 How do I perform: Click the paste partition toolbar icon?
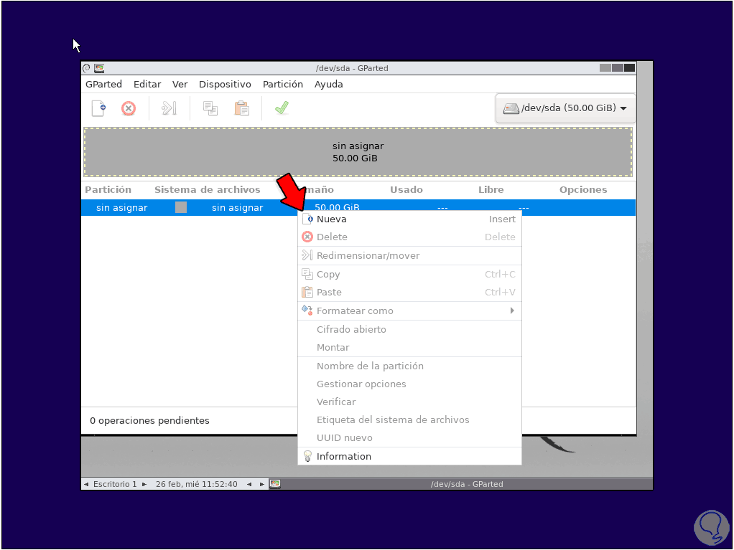(241, 108)
